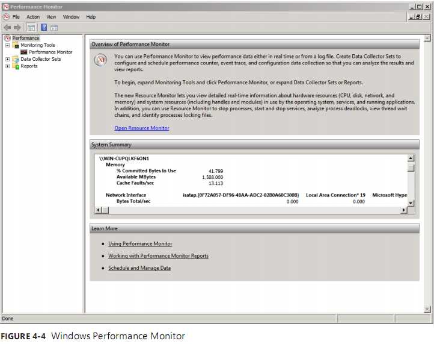Minimize the inner MMC child window

tap(412, 17)
